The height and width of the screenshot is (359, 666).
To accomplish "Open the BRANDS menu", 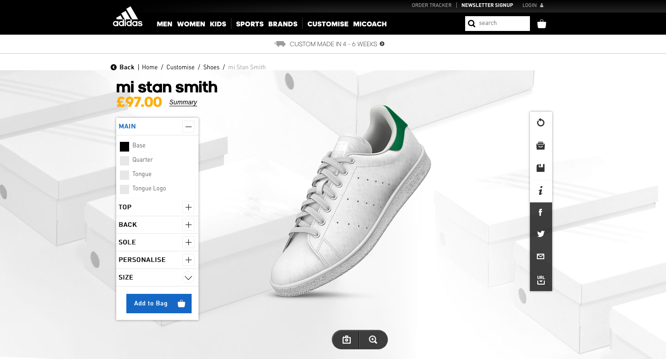I will (283, 24).
